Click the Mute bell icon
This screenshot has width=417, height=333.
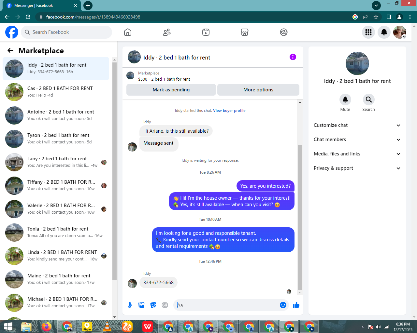345,100
